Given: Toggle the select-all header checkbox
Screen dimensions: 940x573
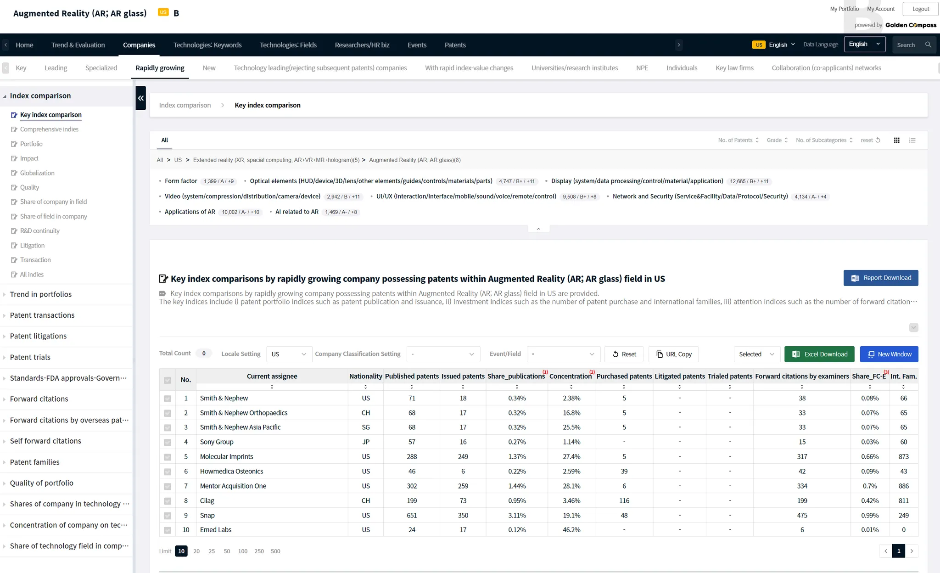Looking at the screenshot, I should click(168, 380).
